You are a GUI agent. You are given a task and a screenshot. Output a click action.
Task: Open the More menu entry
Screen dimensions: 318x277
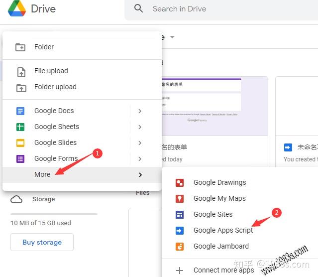82,175
